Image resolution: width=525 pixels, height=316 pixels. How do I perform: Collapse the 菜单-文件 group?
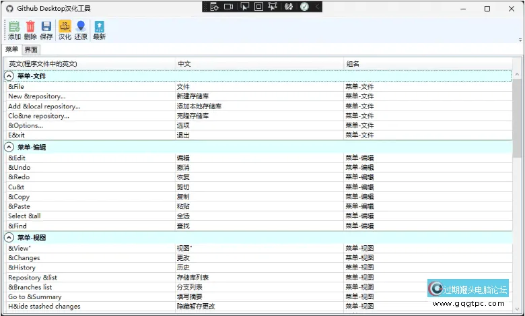(x=9, y=76)
